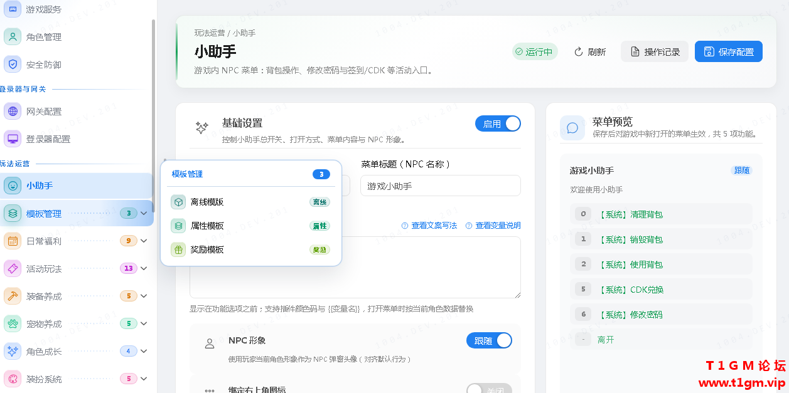This screenshot has width=789, height=393.
Task: Expand the 宠物养成 chevron
Action: [144, 324]
